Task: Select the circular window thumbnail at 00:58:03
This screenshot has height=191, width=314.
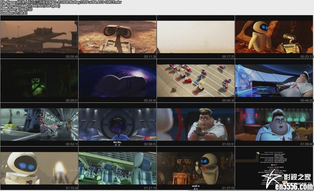Action: click(x=118, y=124)
